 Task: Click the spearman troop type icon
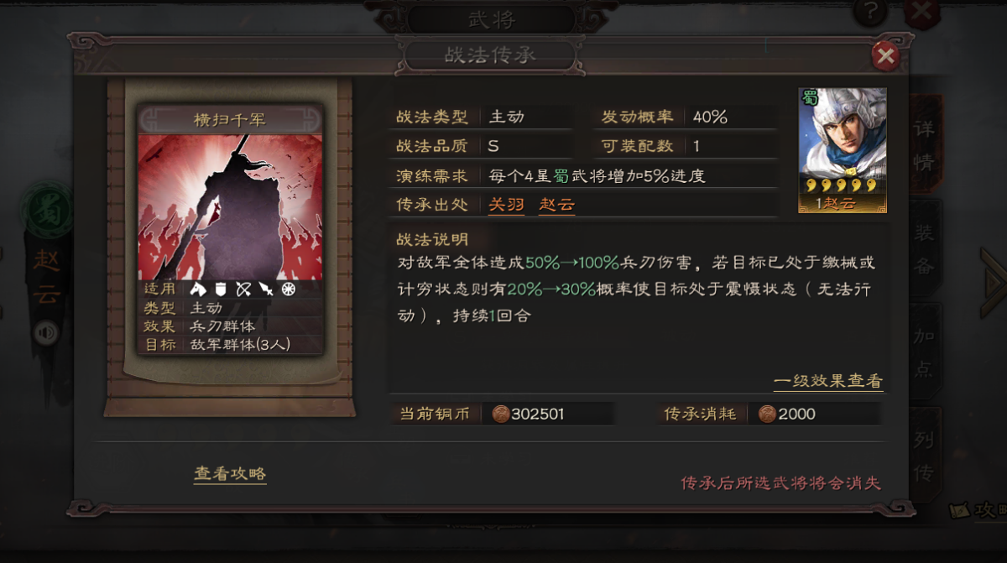pyautogui.click(x=266, y=289)
